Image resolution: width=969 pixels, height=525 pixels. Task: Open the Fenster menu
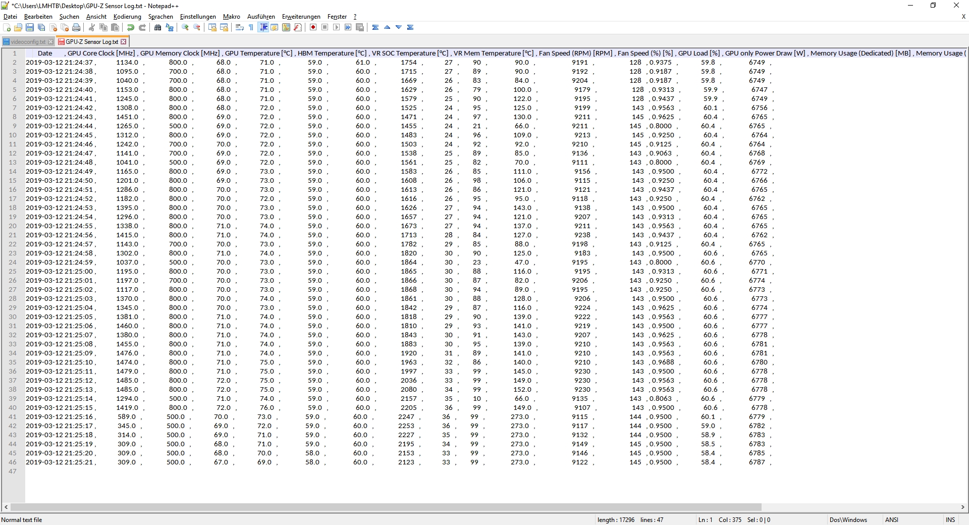click(x=337, y=17)
